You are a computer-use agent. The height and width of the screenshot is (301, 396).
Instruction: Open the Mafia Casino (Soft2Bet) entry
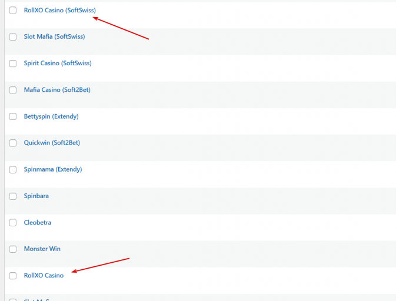click(57, 90)
